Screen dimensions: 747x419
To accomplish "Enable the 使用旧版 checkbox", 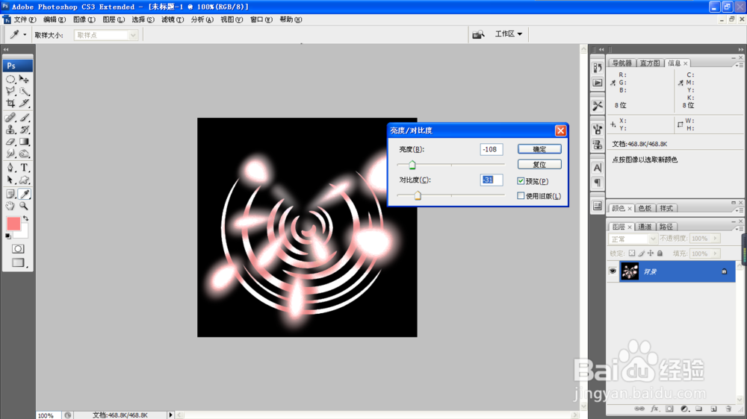I will coord(521,195).
